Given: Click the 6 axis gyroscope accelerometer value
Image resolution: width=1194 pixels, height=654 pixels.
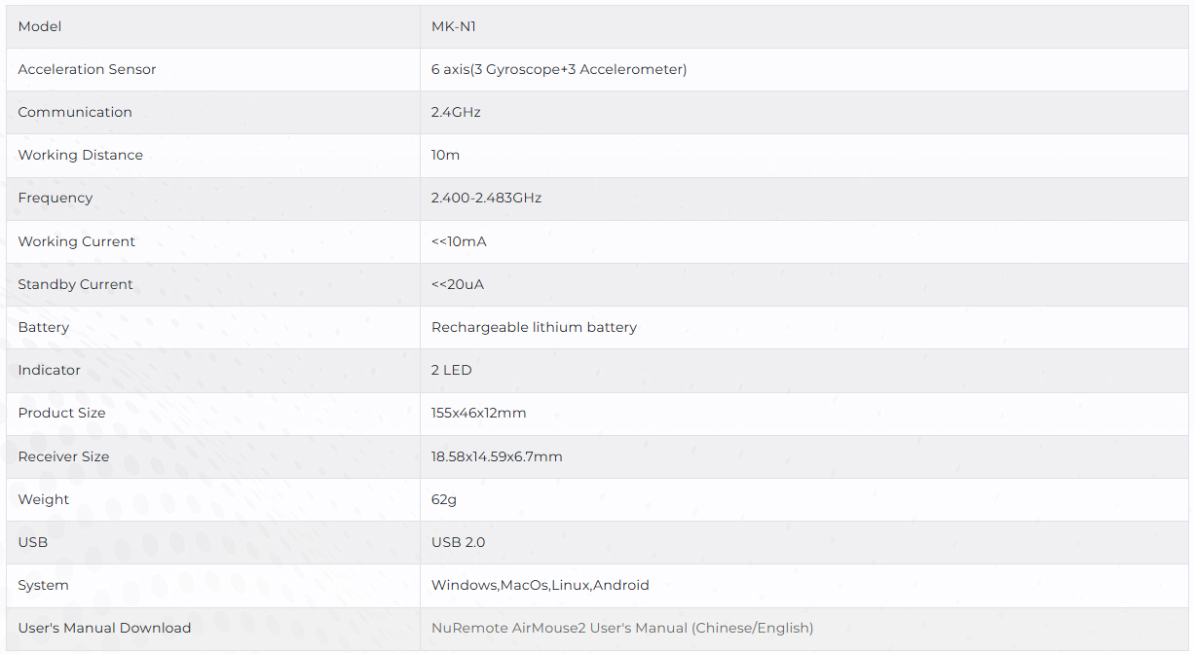Looking at the screenshot, I should [558, 69].
